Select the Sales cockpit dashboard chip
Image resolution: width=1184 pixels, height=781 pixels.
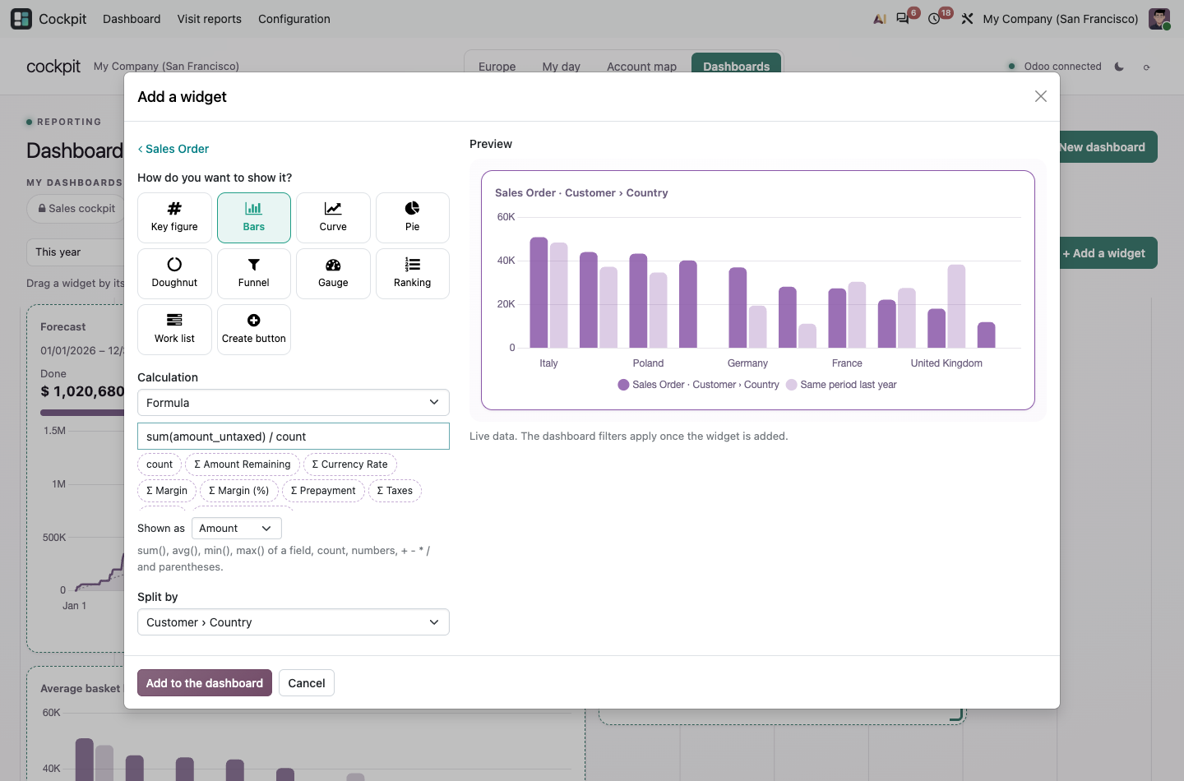coord(76,209)
